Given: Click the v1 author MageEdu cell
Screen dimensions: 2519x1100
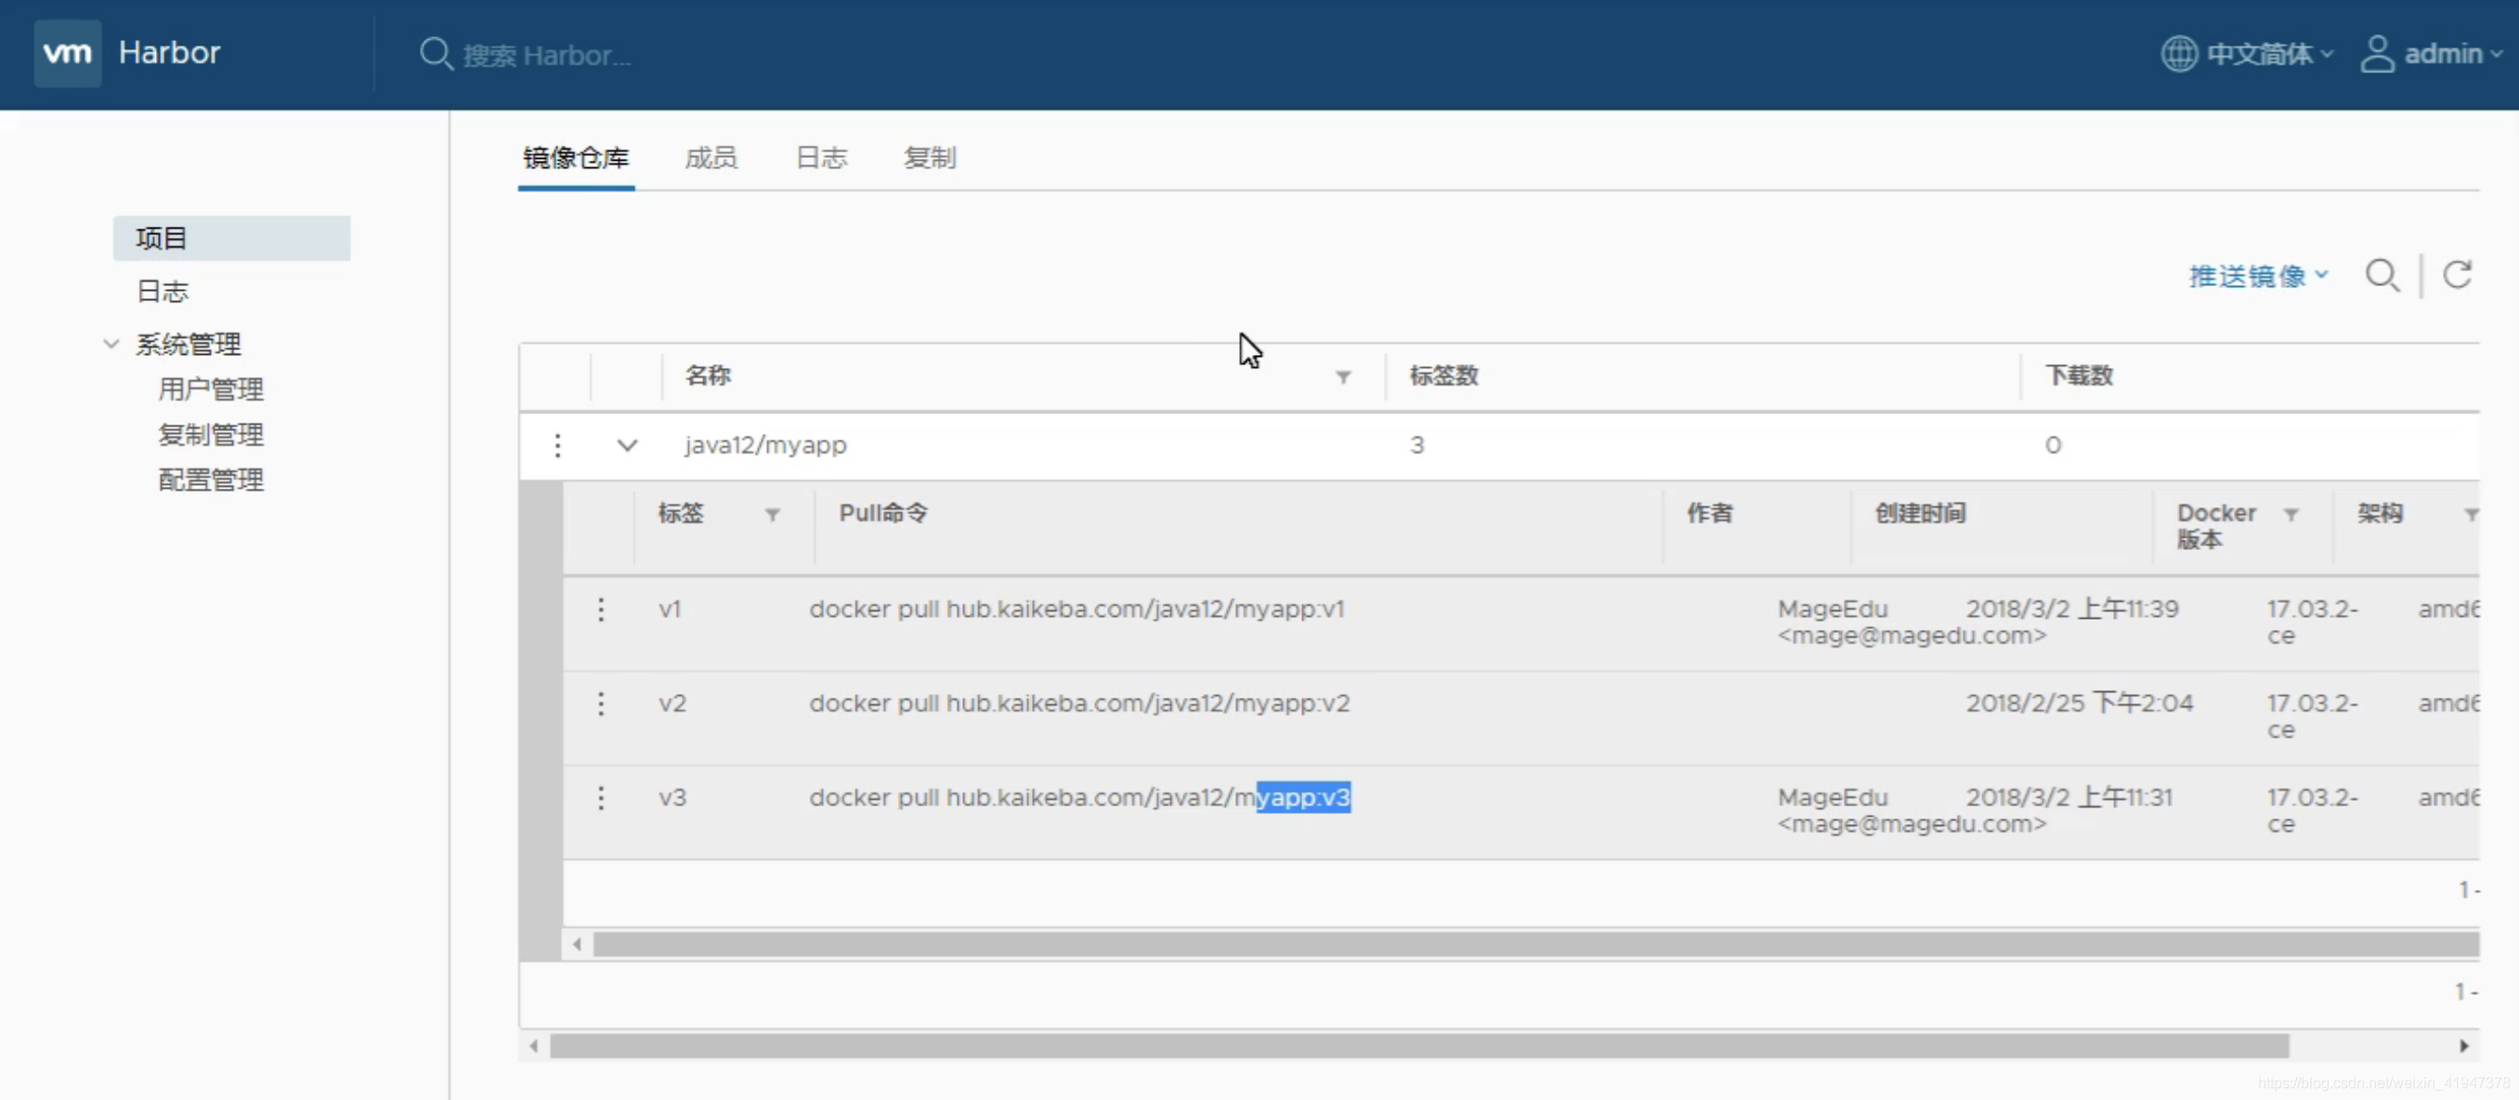Looking at the screenshot, I should coord(1912,622).
